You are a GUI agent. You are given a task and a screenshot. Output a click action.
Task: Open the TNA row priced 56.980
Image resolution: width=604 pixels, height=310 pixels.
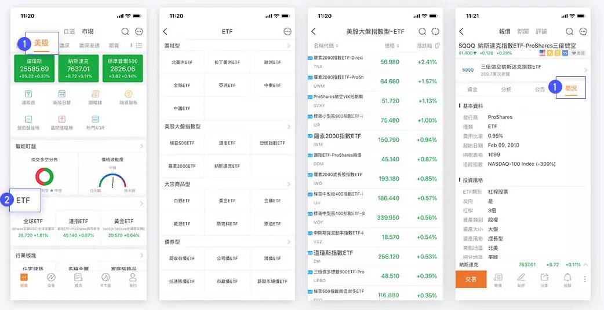tap(375, 62)
